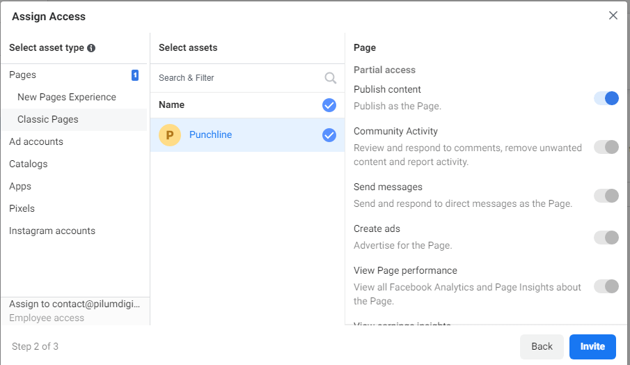Image resolution: width=630 pixels, height=365 pixels.
Task: Click the search magnifier icon
Action: click(x=331, y=78)
